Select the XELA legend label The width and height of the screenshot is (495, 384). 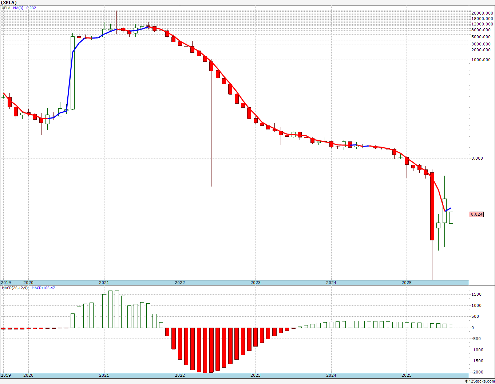6,8
